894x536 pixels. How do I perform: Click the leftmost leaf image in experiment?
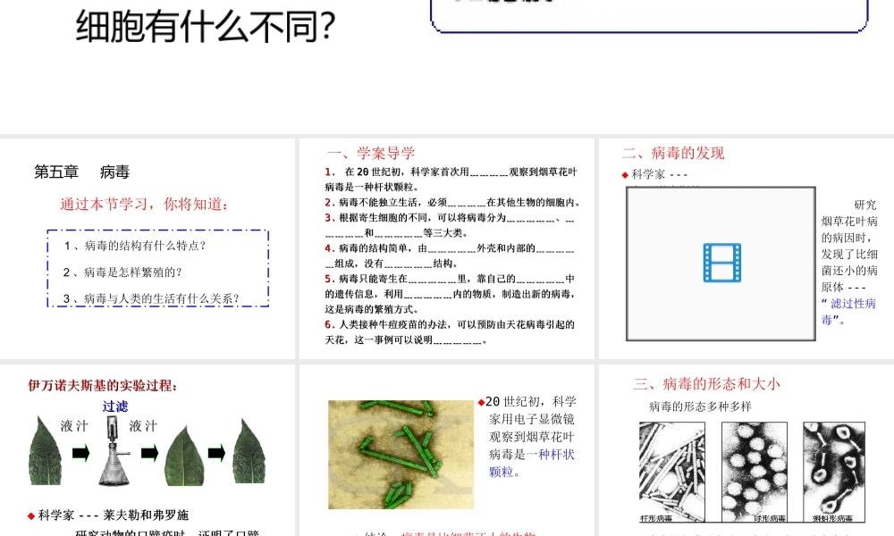(x=45, y=451)
